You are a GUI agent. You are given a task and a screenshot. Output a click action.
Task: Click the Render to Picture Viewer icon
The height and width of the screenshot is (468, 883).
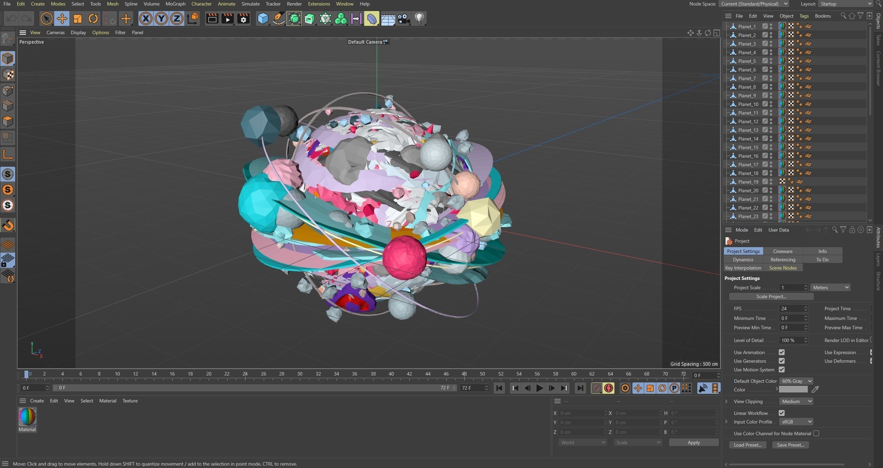(x=227, y=19)
